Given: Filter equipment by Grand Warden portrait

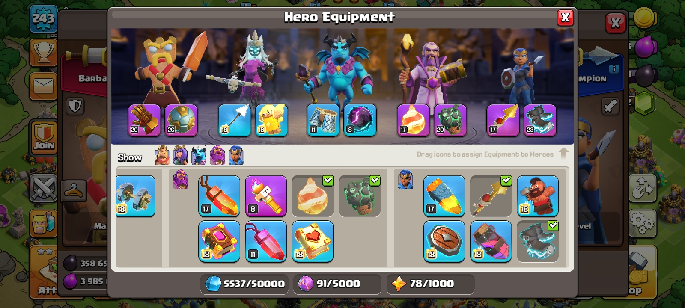Looking at the screenshot, I should point(217,155).
